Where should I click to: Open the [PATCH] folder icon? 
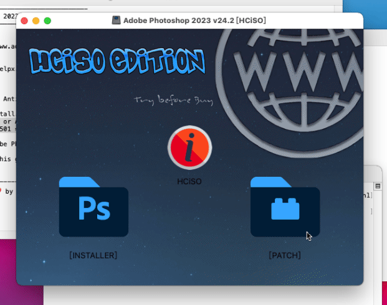pyautogui.click(x=285, y=207)
